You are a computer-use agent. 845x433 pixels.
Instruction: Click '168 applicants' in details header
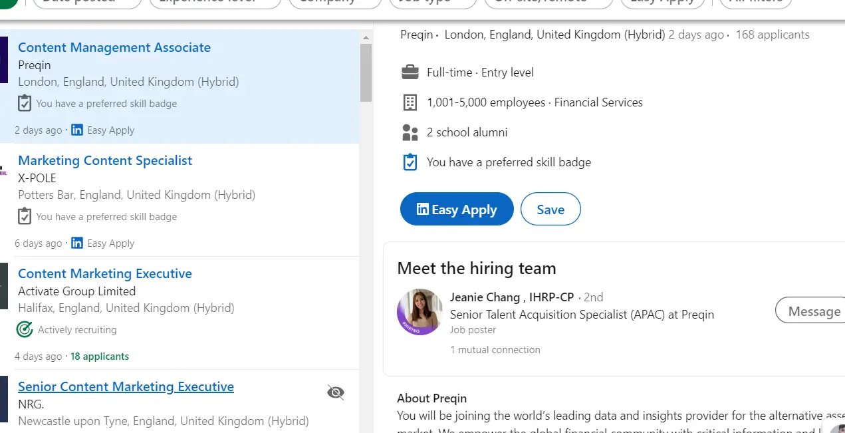pos(773,35)
